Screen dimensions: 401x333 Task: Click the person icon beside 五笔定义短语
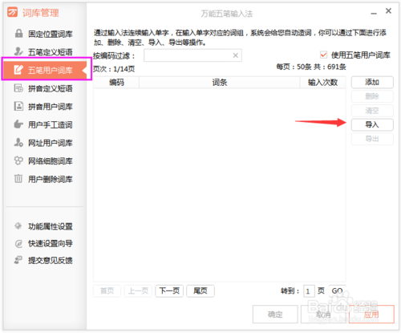click(18, 51)
